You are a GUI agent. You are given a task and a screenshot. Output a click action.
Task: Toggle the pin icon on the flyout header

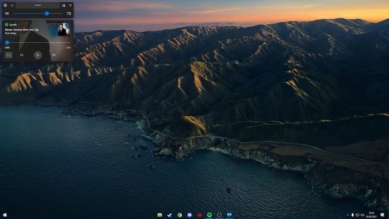[63, 5]
